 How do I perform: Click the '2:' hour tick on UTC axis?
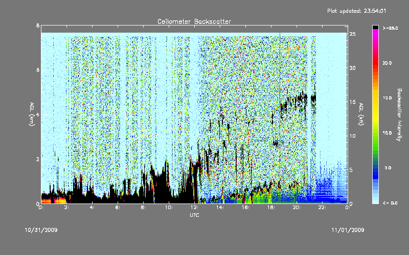point(67,208)
